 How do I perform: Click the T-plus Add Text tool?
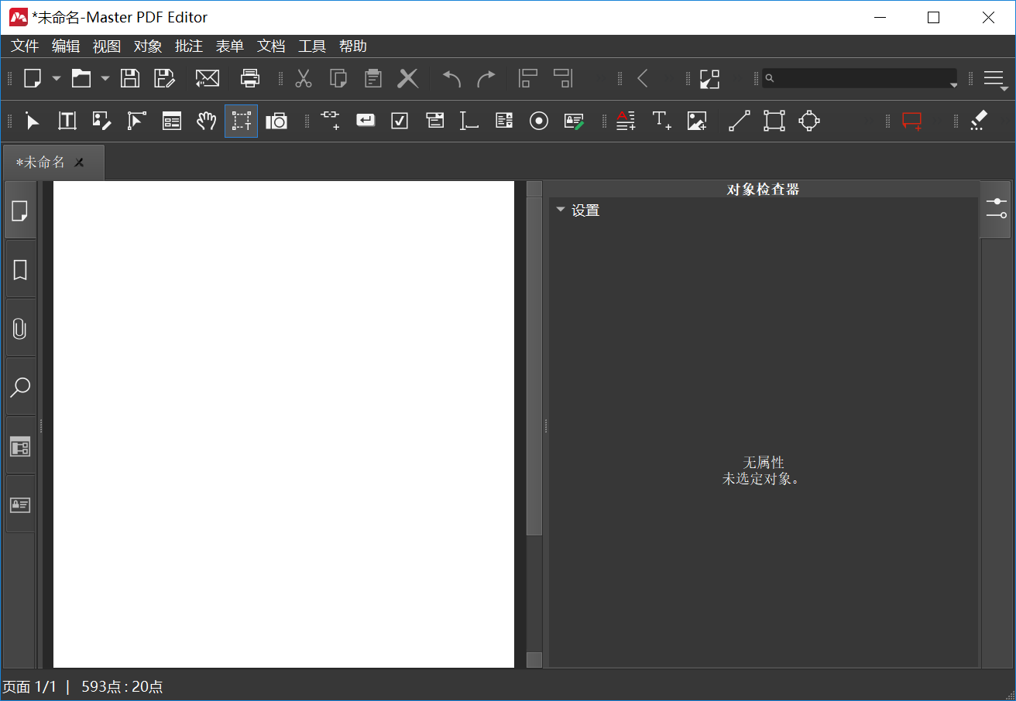pos(661,120)
